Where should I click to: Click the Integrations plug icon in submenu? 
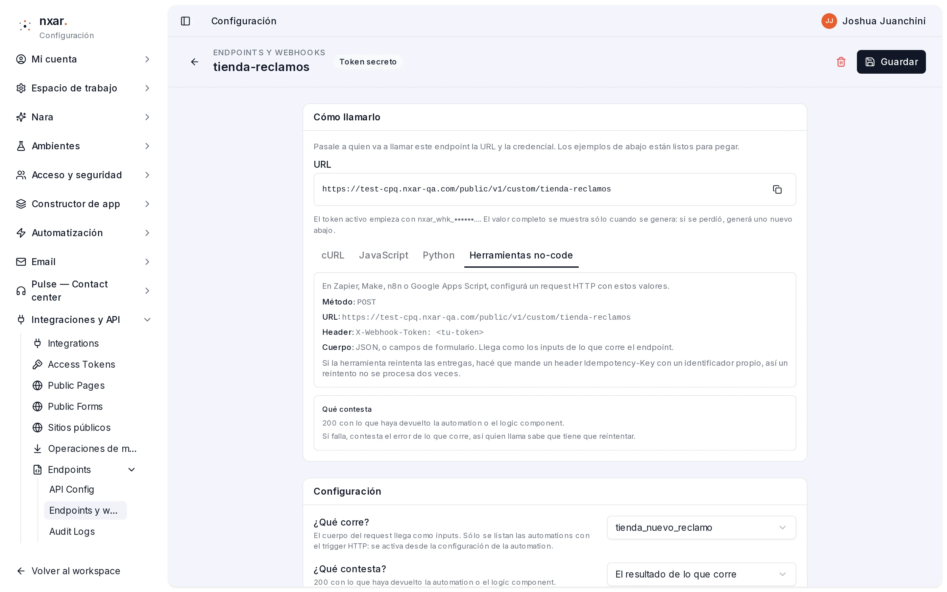pyautogui.click(x=37, y=343)
